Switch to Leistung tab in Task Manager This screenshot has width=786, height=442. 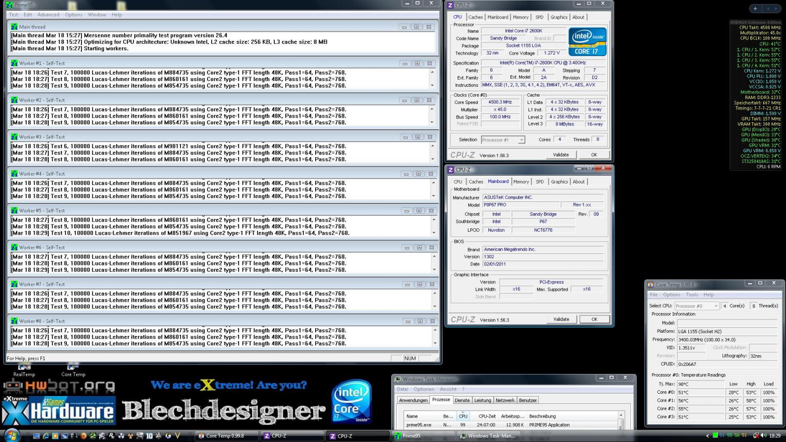(483, 401)
